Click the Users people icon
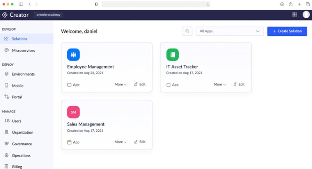The height and width of the screenshot is (169, 312). point(7,121)
